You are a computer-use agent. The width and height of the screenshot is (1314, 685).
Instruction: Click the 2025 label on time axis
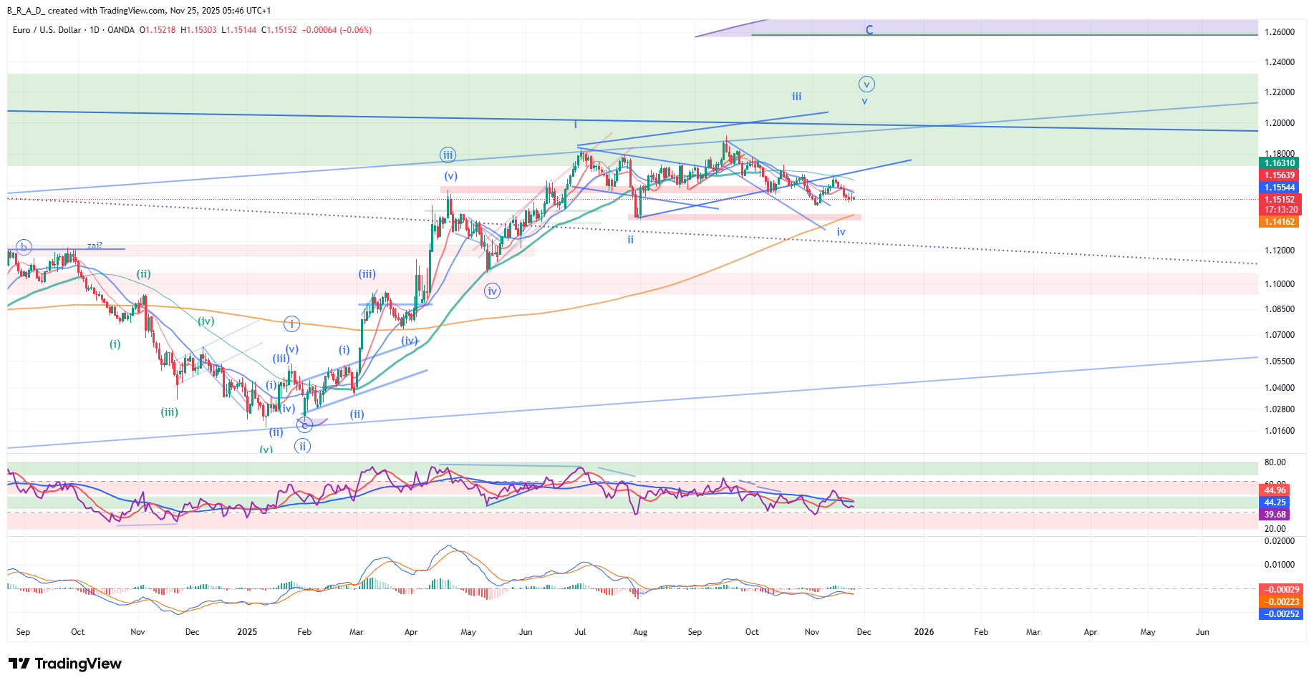tap(247, 632)
